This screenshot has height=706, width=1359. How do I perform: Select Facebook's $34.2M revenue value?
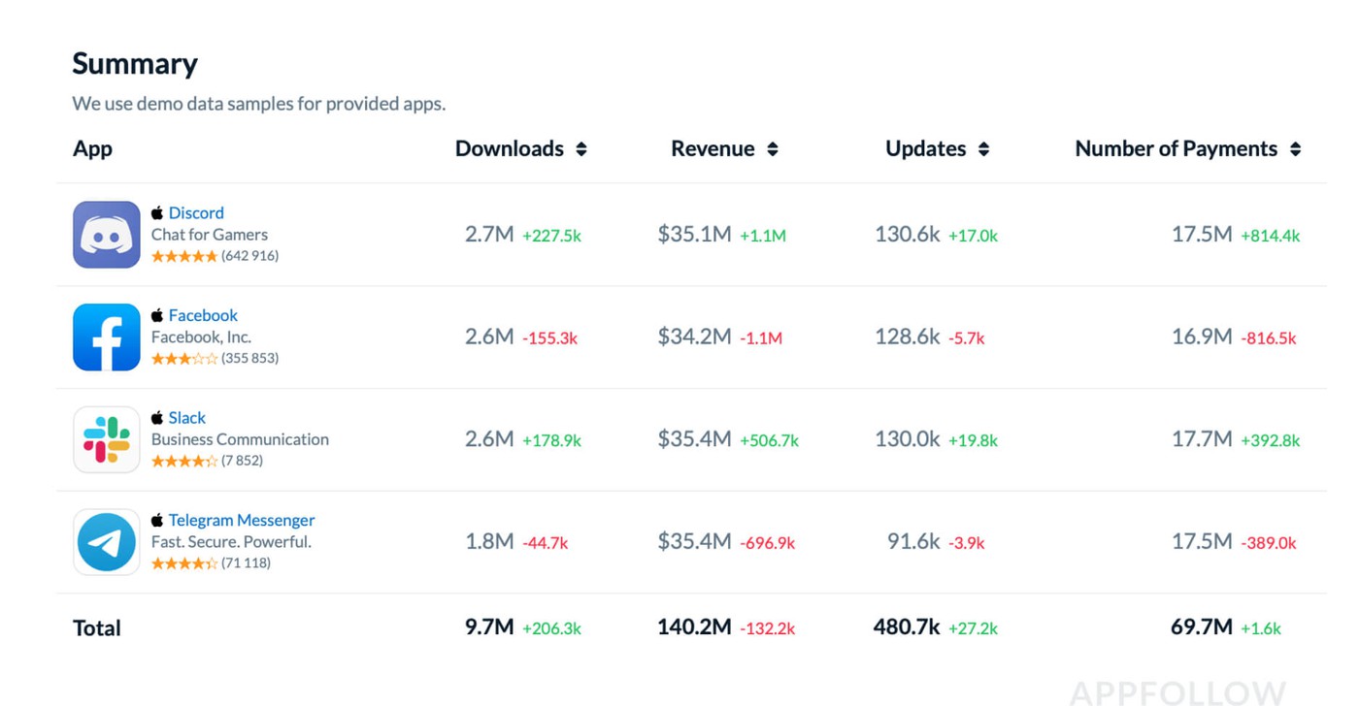[x=694, y=337]
